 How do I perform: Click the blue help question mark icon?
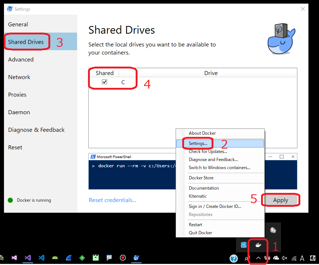234,258
